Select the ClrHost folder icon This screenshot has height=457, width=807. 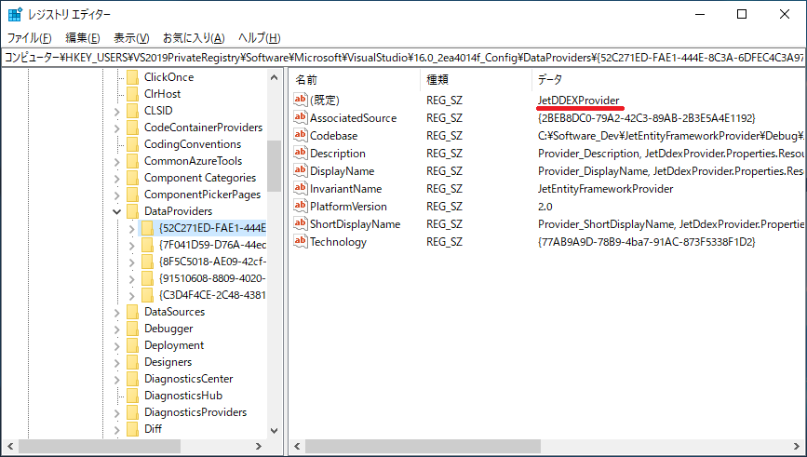(x=133, y=94)
